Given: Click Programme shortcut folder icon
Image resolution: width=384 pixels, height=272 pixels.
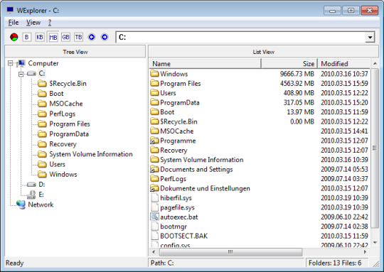Looking at the screenshot, I should coord(154,141).
